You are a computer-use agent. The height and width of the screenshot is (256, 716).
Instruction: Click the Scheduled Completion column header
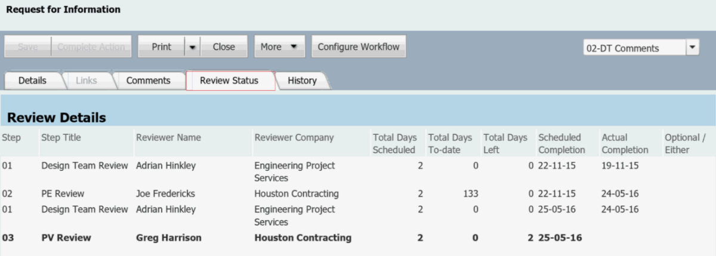click(561, 144)
